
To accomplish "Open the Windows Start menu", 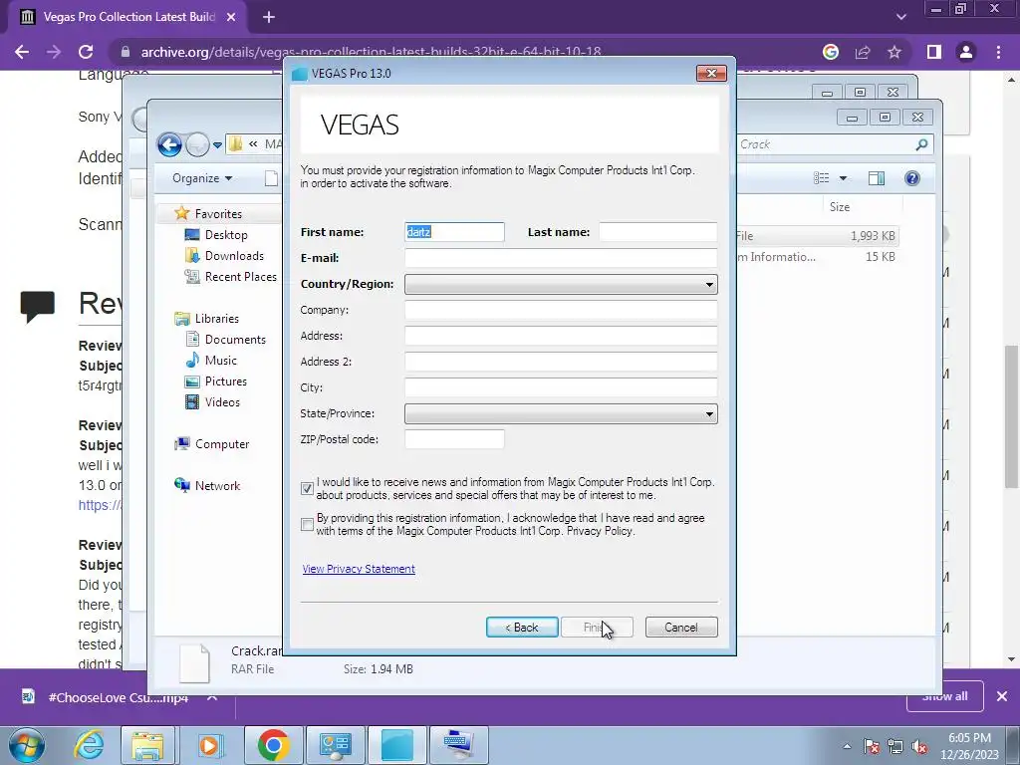I will [x=26, y=745].
